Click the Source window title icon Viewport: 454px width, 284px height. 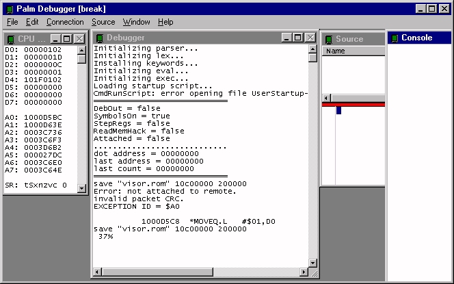(329, 39)
